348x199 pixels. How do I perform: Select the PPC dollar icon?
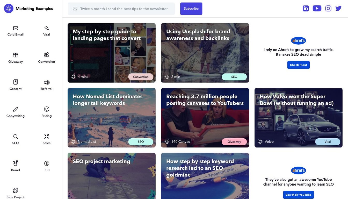click(47, 163)
